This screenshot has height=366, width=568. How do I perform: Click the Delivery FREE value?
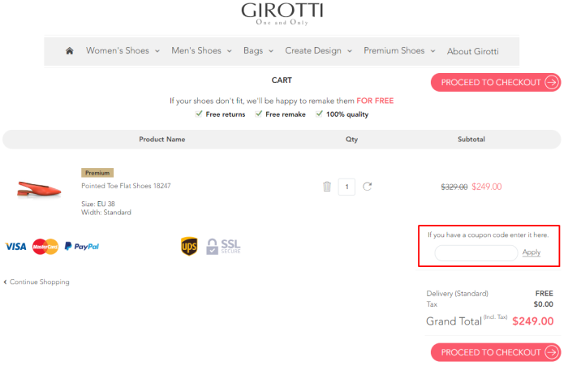544,294
